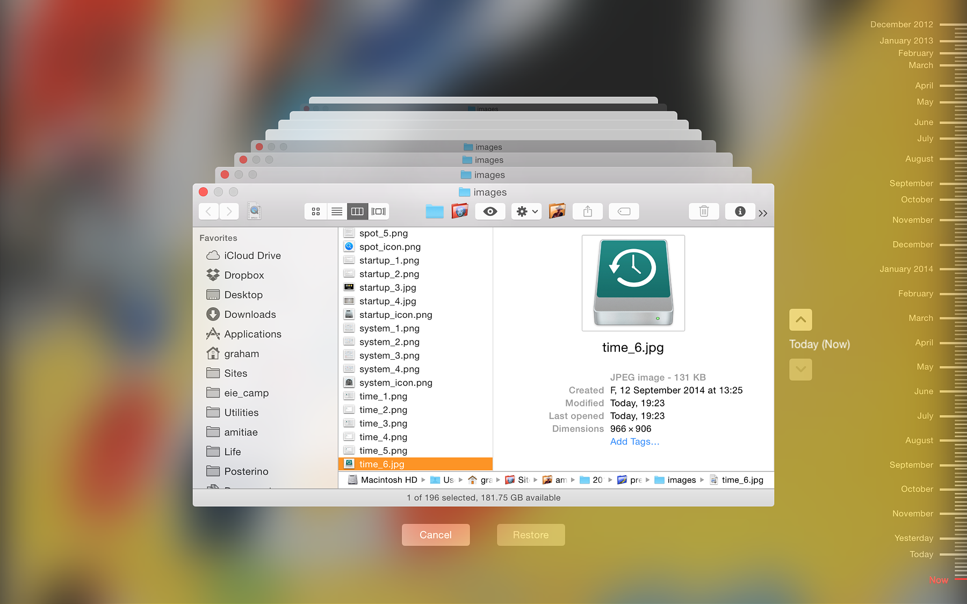Open the Action gear dropdown menu
This screenshot has height=604, width=967.
(x=526, y=212)
